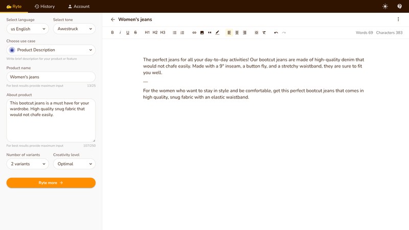
Task: Go back using the arrow beside Women's jeans
Action: pyautogui.click(x=113, y=19)
